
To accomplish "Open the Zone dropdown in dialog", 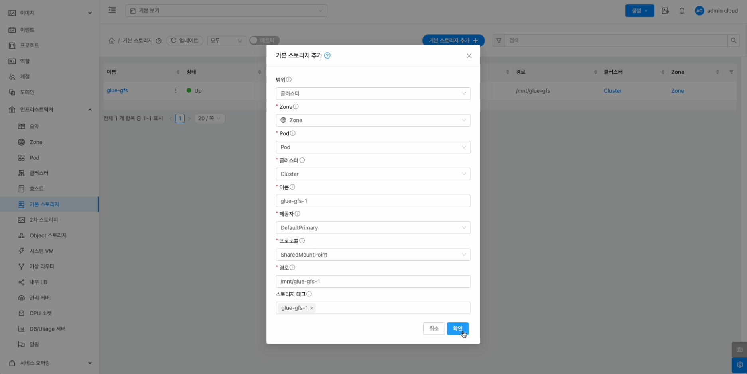I will (x=373, y=120).
